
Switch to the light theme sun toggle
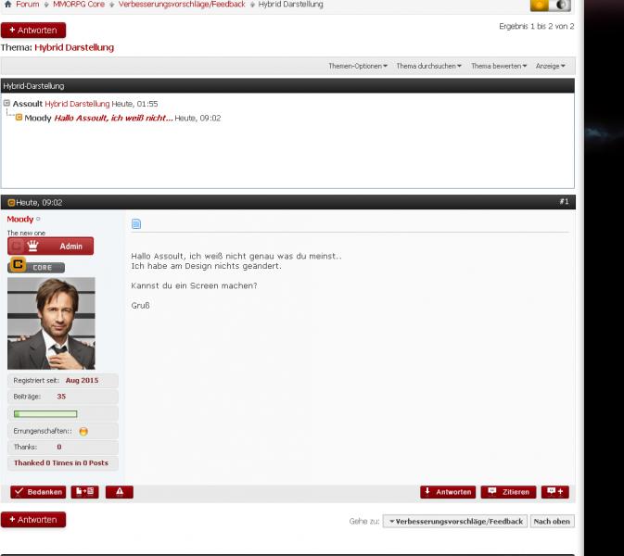pyautogui.click(x=539, y=6)
